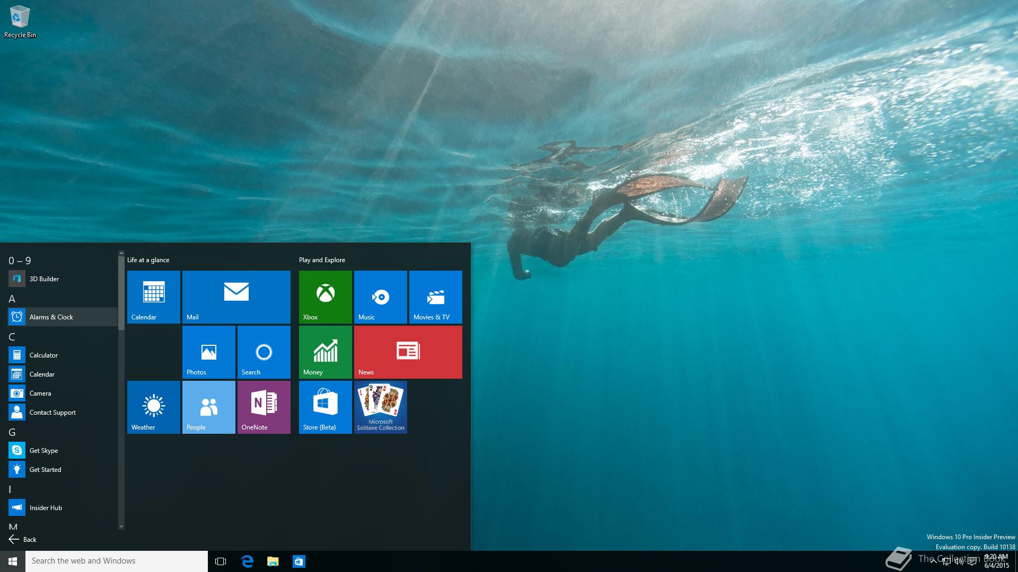Open the Weather tile
Screen dimensions: 1018x572
tap(154, 407)
